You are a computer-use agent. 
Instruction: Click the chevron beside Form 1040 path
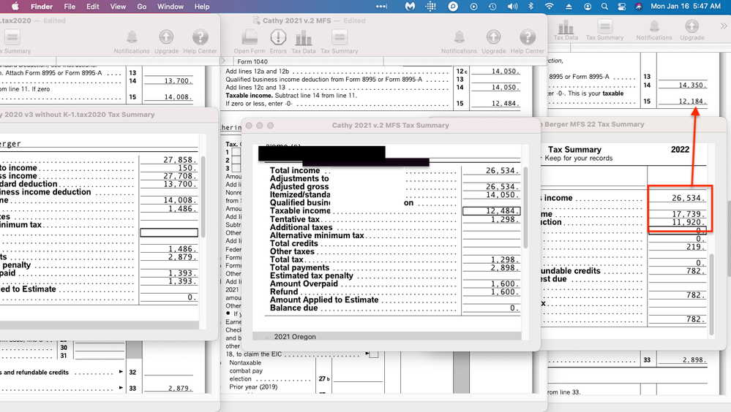tap(223, 61)
